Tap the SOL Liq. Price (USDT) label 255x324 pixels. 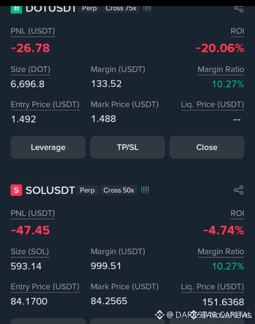point(212,287)
